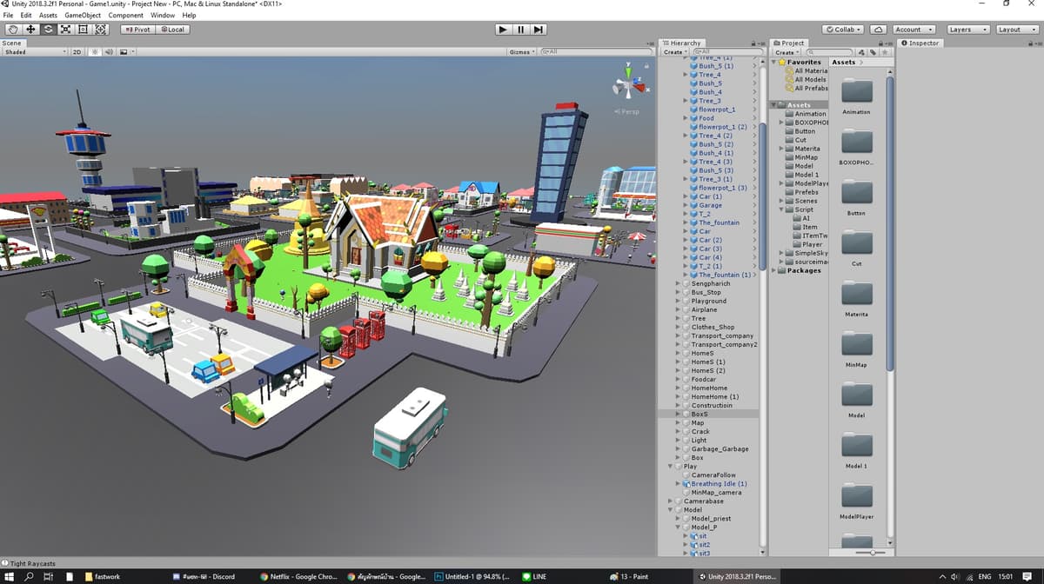The height and width of the screenshot is (584, 1044).
Task: Click the Play button
Action: tap(503, 30)
